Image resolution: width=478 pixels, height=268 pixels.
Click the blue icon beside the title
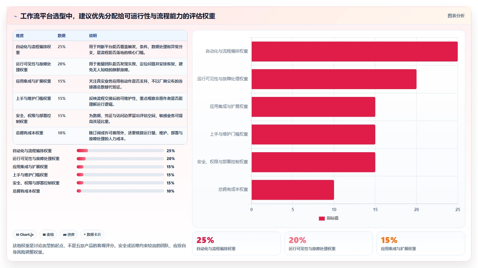15,16
